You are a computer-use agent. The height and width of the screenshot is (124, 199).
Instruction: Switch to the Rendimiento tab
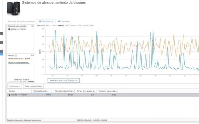click(x=46, y=21)
